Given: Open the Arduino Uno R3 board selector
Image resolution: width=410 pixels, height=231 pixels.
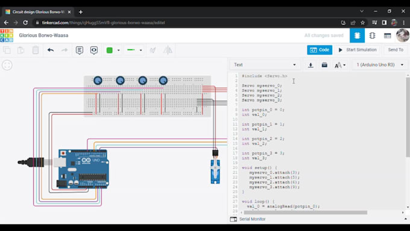Looking at the screenshot, I should [380, 65].
